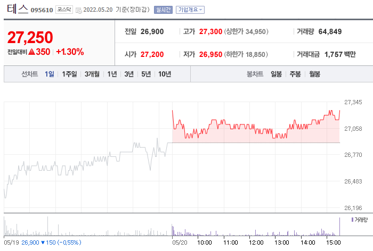The image size is (373, 251).
Task: Click the 27,058 y-axis label
Action: coord(353,129)
